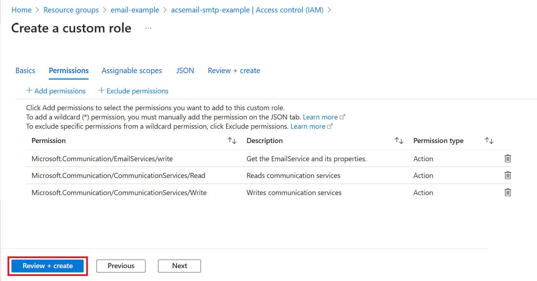Sort by Permission type column arrows
This screenshot has width=537, height=281.
pos(489,141)
